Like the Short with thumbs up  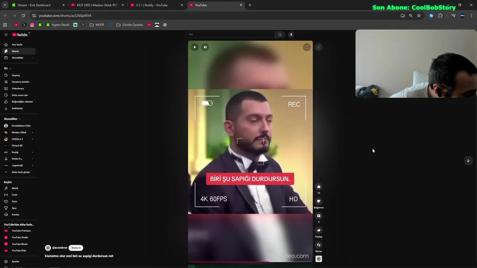point(319,187)
